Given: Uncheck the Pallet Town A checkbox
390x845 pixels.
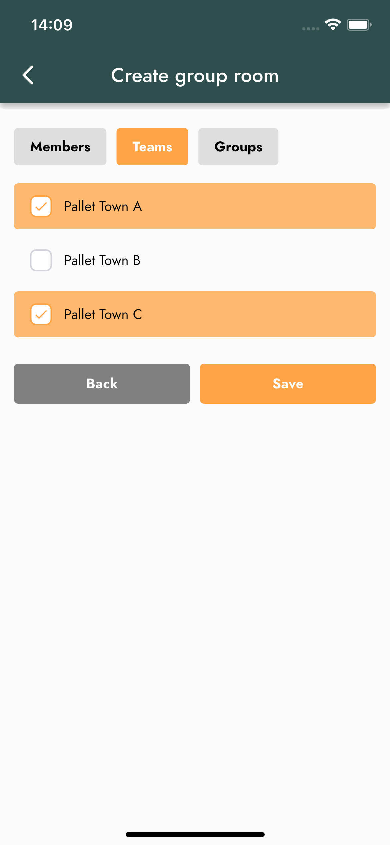Looking at the screenshot, I should pyautogui.click(x=41, y=206).
